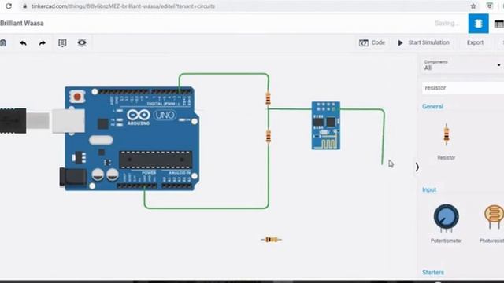This screenshot has width=504, height=283.
Task: Click the Arduino microcontroller chip
Action: (x=156, y=160)
